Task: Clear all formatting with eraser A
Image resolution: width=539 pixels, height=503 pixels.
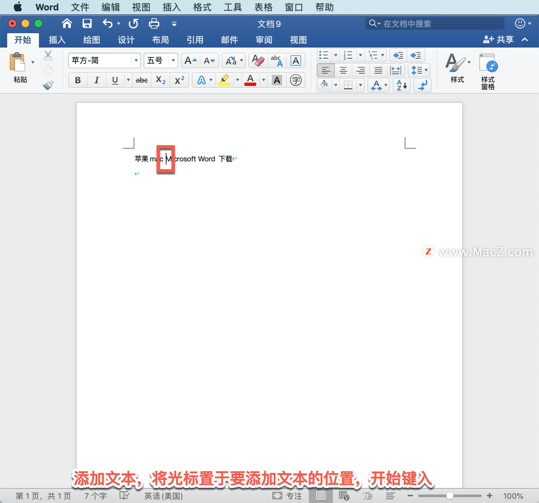Action: click(x=258, y=61)
